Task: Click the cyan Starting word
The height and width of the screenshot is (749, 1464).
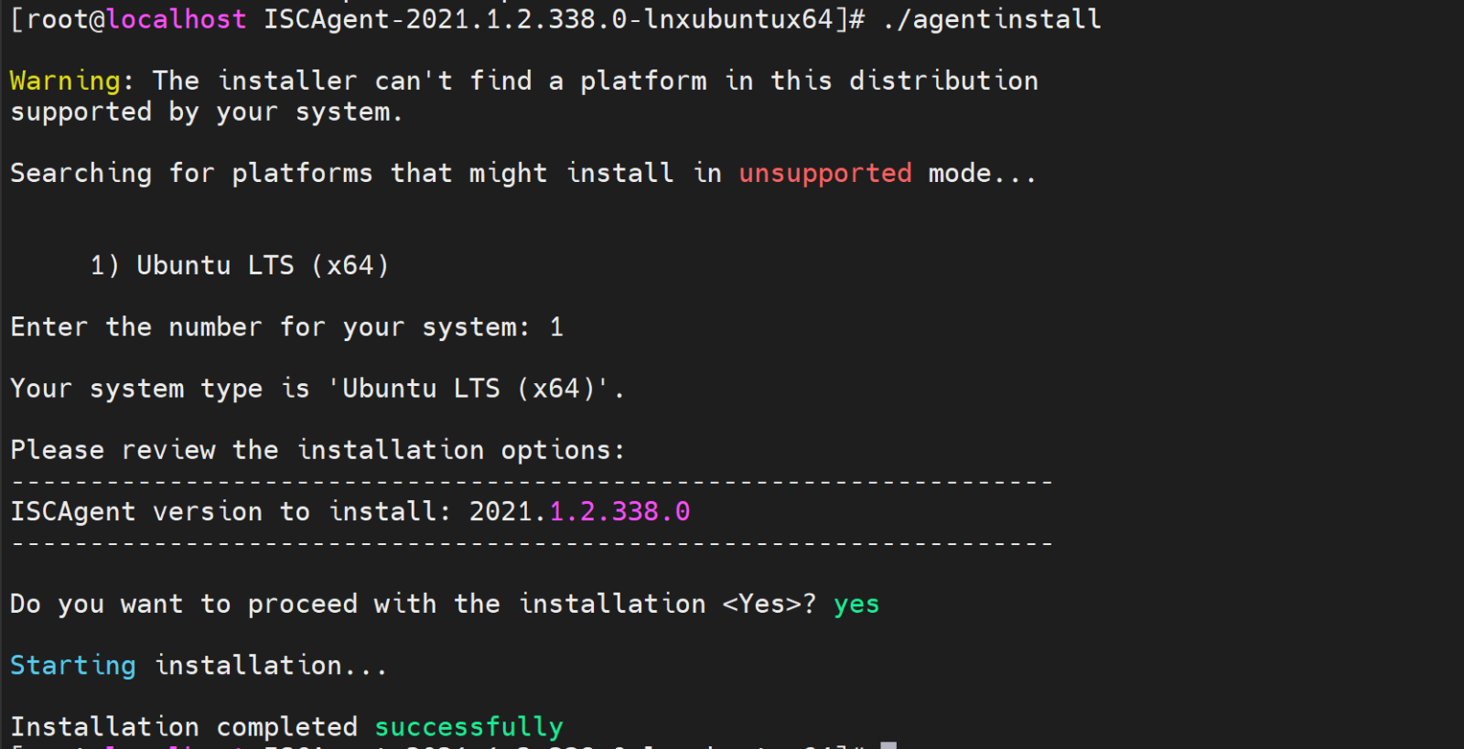Action: pyautogui.click(x=73, y=666)
